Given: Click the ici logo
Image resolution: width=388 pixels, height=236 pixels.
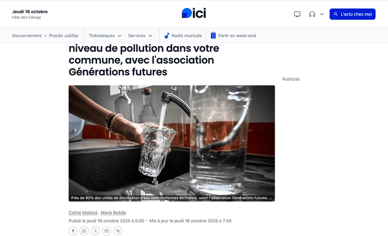Looking at the screenshot, I should click(194, 13).
